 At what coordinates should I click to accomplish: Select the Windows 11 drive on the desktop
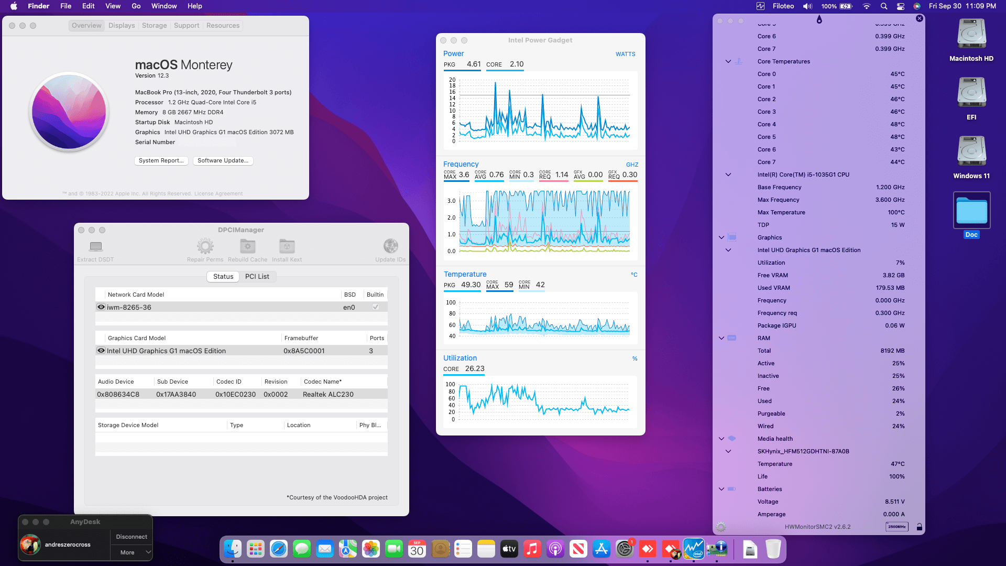971,152
